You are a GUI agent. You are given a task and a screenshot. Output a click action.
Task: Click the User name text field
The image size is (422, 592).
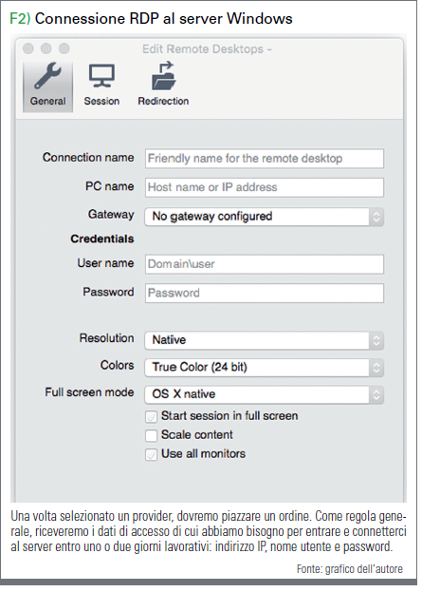[265, 264]
